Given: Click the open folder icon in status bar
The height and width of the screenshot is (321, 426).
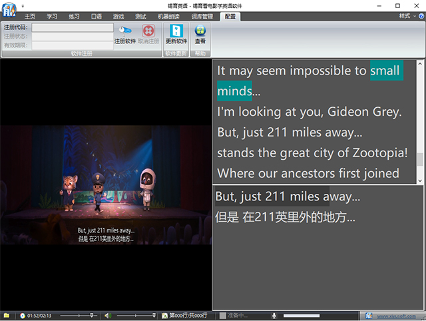Looking at the screenshot, I should pyautogui.click(x=7, y=315).
